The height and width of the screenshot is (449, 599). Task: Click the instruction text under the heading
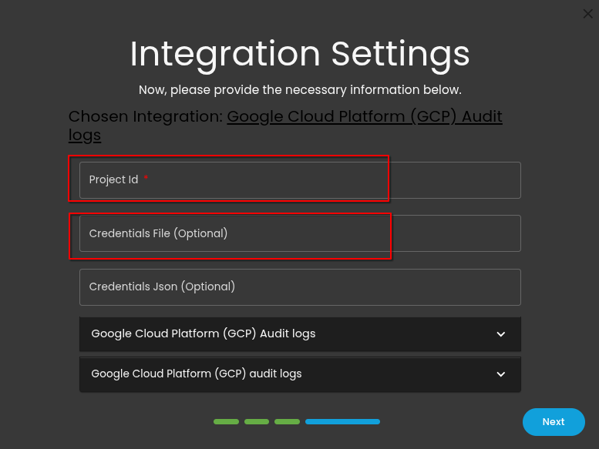299,90
